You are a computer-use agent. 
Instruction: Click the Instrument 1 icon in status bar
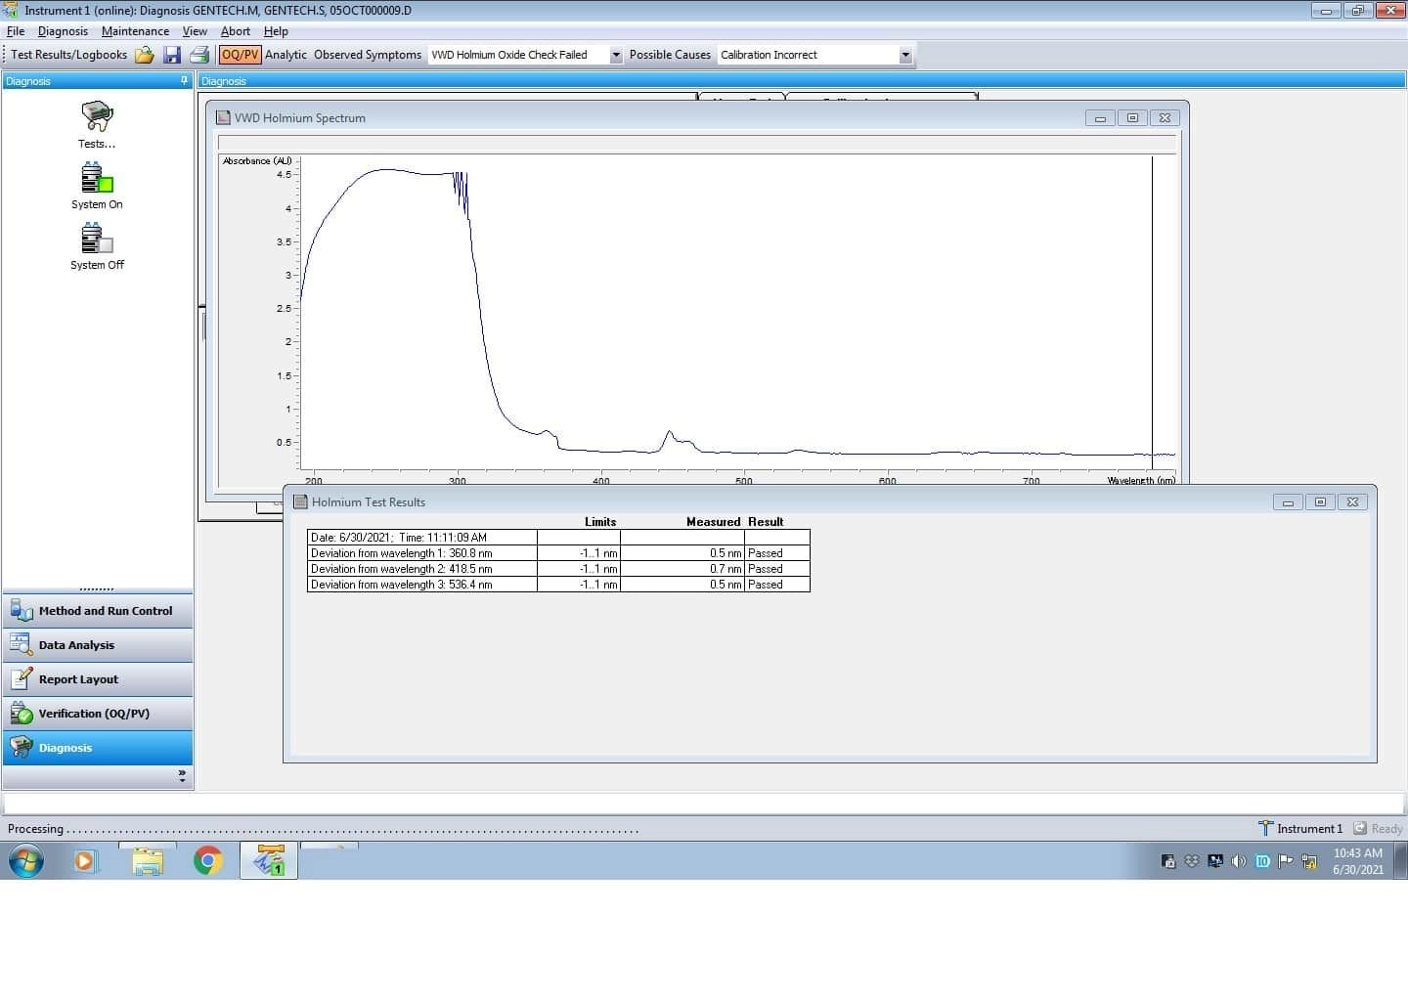(1265, 828)
